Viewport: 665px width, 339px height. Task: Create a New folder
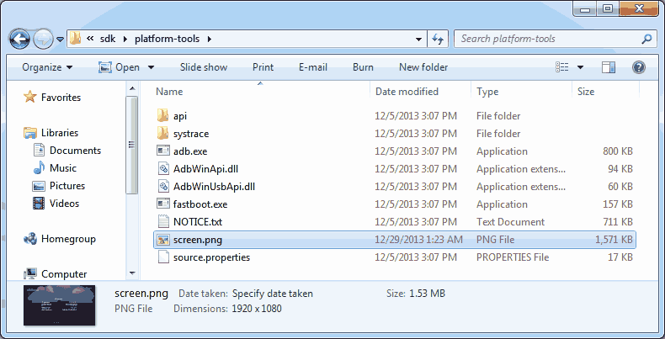pyautogui.click(x=423, y=67)
